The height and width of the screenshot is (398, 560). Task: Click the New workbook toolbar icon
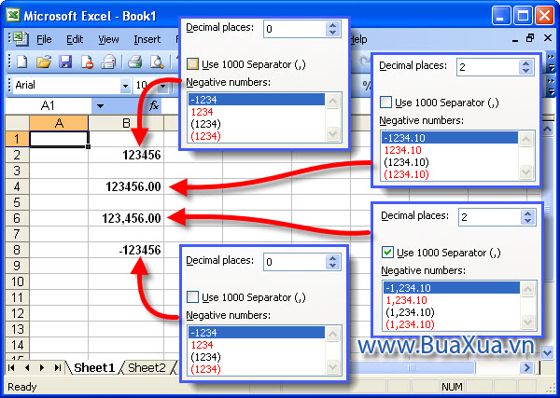(x=22, y=62)
